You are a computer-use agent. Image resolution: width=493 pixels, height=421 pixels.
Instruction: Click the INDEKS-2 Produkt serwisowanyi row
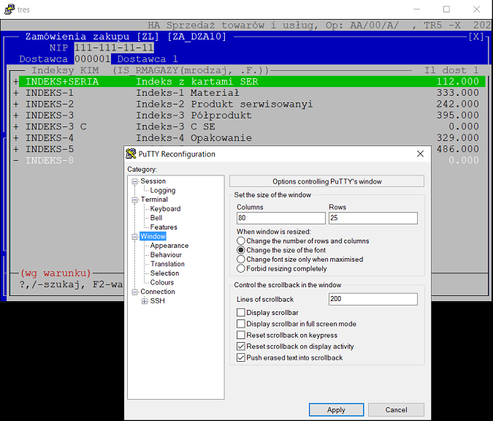point(246,104)
